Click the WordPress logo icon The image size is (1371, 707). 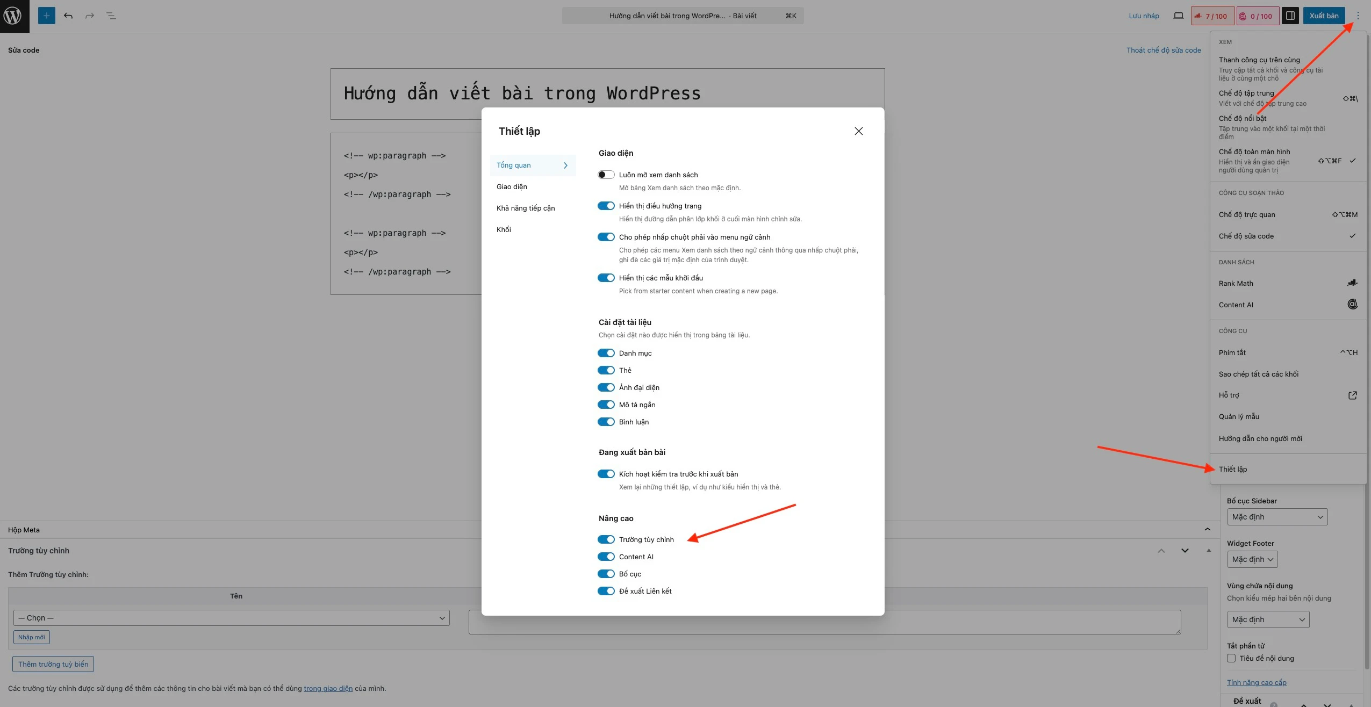(13, 16)
